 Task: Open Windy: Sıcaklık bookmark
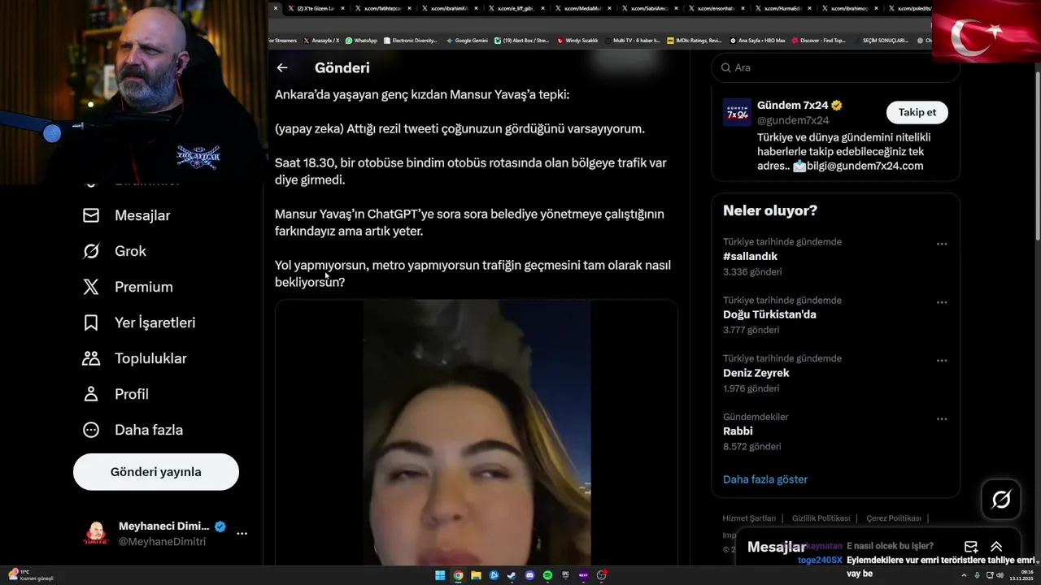pos(577,41)
